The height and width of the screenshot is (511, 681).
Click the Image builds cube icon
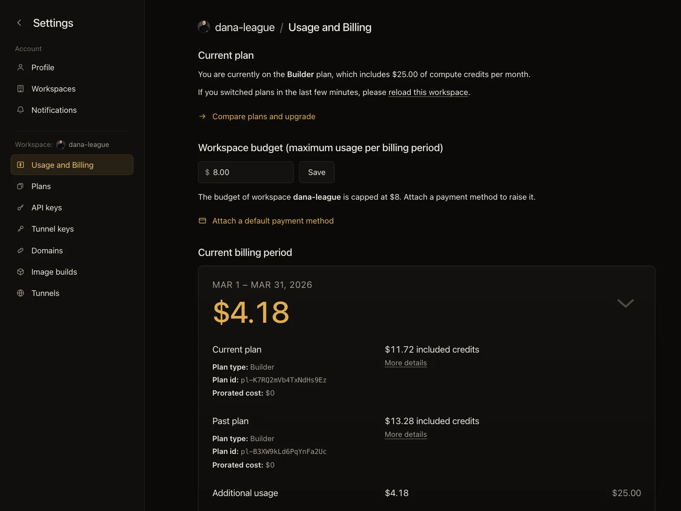[x=20, y=272]
